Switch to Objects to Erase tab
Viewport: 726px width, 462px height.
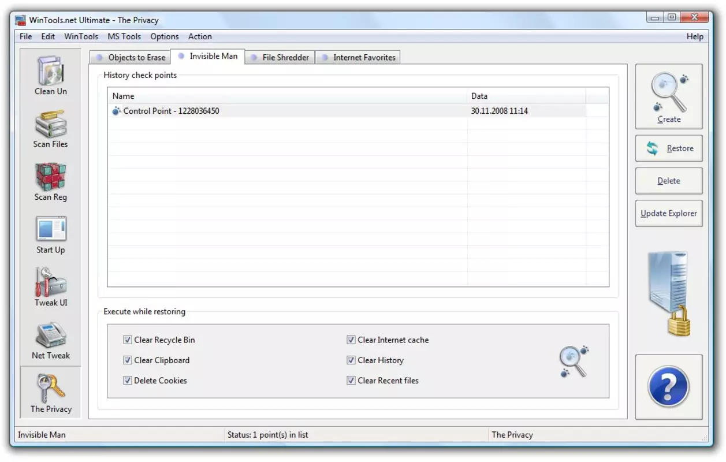pos(130,57)
